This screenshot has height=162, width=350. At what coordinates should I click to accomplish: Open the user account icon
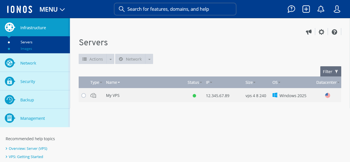pos(337,9)
